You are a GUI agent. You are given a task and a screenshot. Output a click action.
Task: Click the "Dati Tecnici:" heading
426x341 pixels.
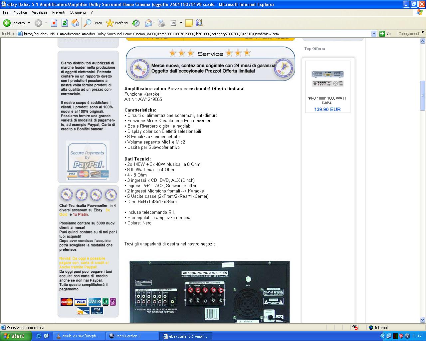pos(137,159)
